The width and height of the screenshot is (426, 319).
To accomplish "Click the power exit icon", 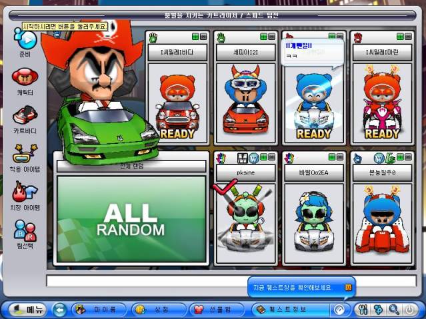I will tap(410, 310).
